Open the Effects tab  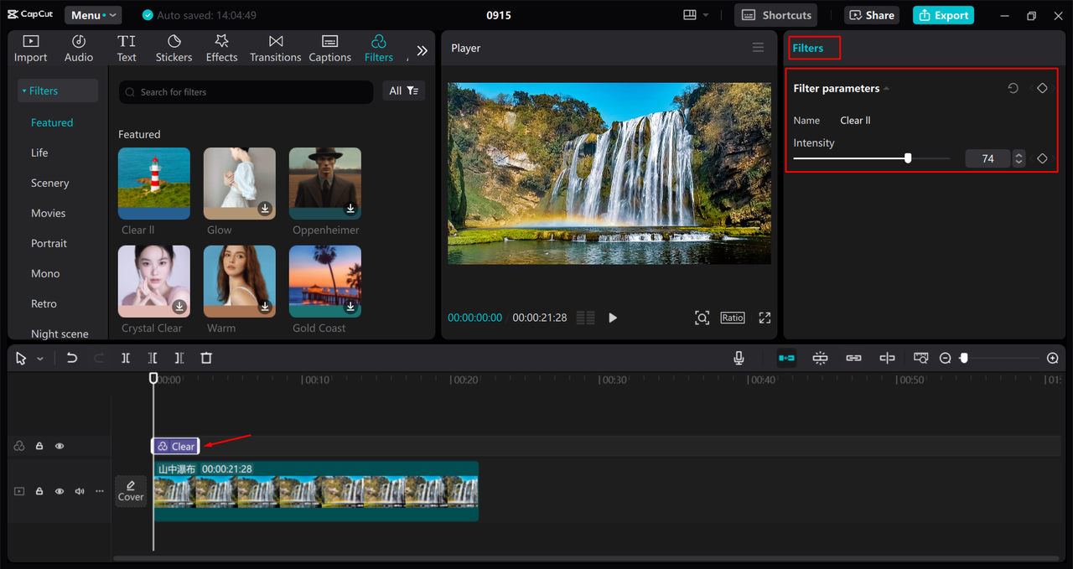pos(221,49)
